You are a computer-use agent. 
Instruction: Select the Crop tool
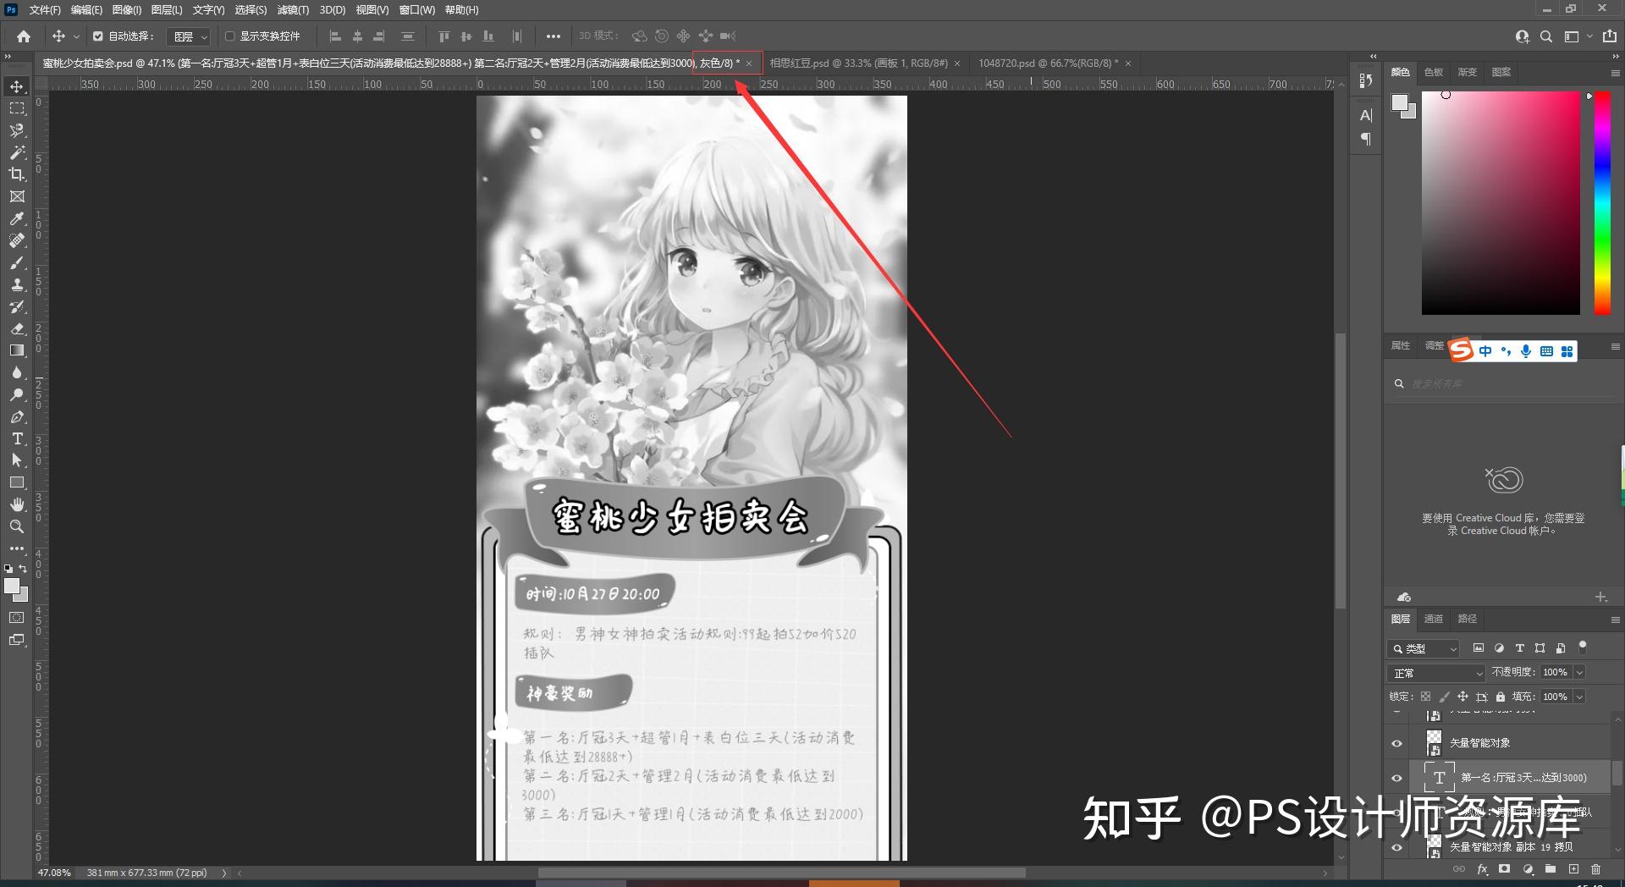click(x=17, y=174)
